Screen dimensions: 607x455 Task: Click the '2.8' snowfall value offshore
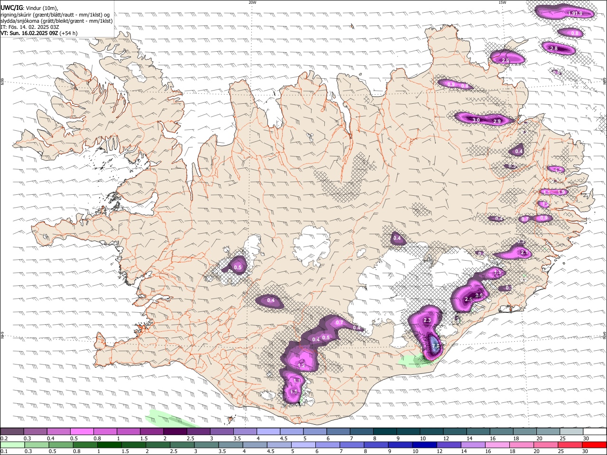pos(553,48)
